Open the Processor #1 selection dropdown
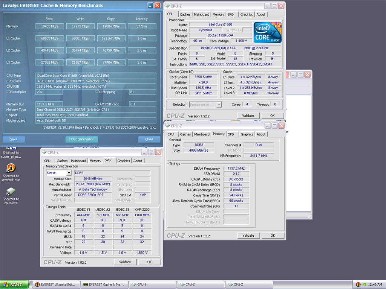The width and height of the screenshot is (386, 289). click(x=219, y=105)
